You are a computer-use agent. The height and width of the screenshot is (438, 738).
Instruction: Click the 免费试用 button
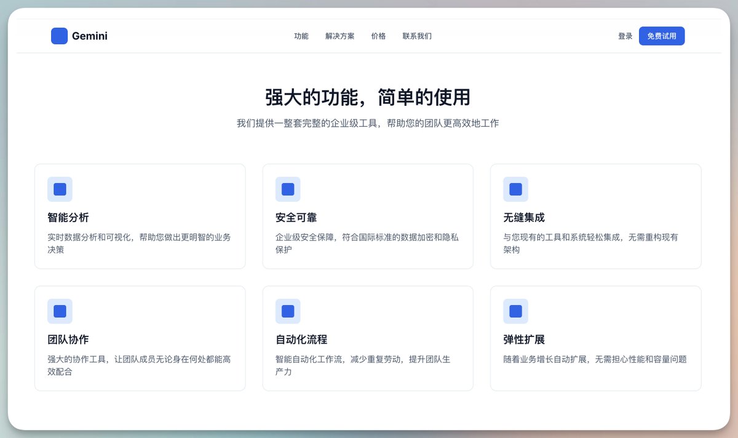pyautogui.click(x=662, y=36)
